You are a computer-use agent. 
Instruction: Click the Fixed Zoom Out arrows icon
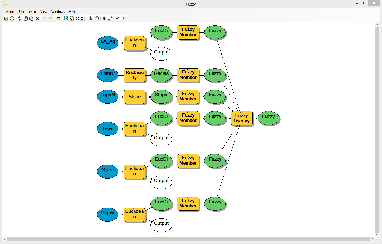83,18
